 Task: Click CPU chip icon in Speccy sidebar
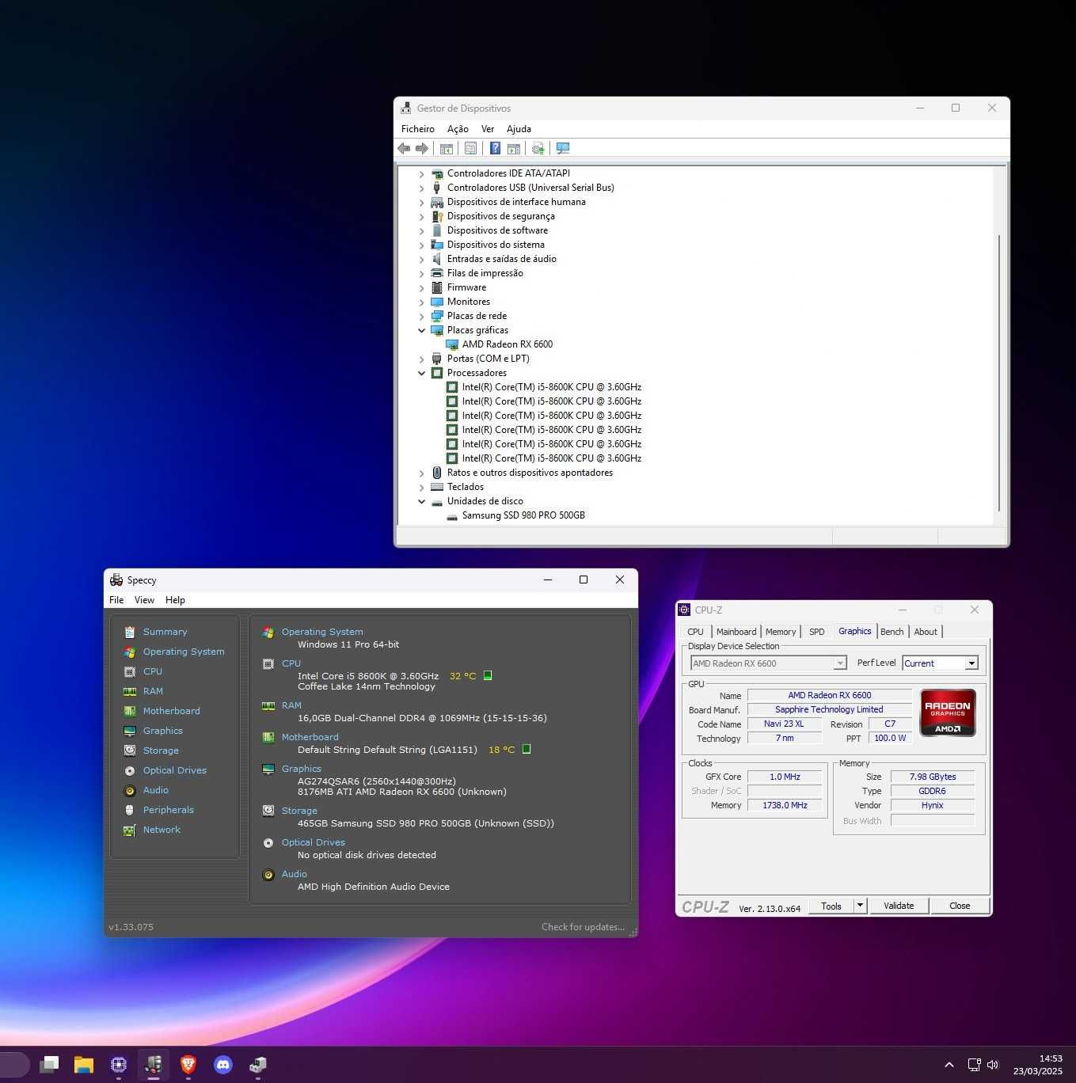pyautogui.click(x=130, y=671)
